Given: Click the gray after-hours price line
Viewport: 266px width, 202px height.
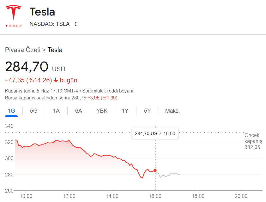Looking at the screenshot, I should (168, 175).
